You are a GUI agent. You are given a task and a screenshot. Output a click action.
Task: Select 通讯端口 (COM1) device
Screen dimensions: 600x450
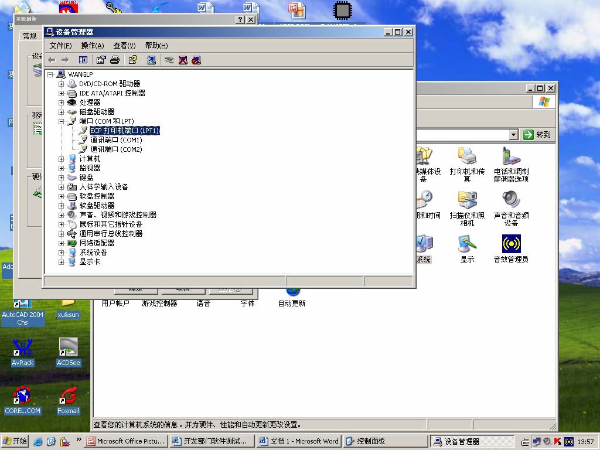point(117,140)
